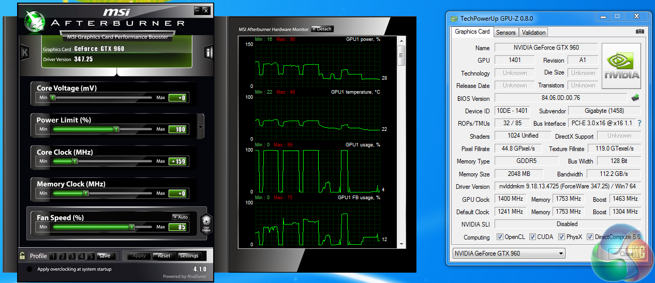Viewport: 655px width, 283px height.
Task: Uncheck the PhysX checkbox
Action: (562, 237)
